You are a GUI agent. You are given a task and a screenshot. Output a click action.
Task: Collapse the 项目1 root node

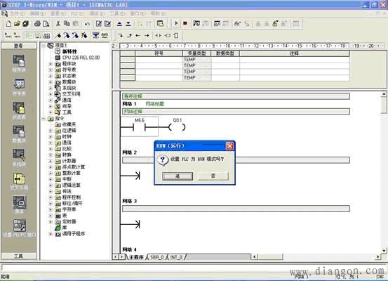[44, 46]
